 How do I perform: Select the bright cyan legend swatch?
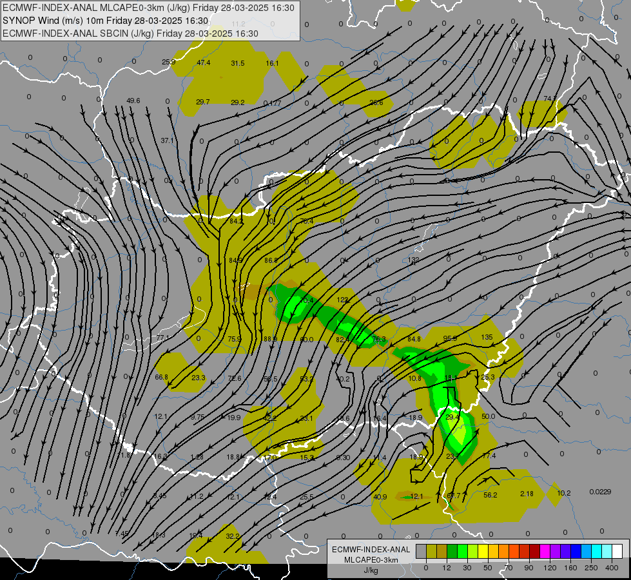(596, 551)
